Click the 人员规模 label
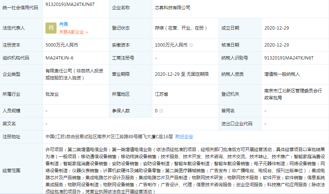Image resolution: width=329 pixels, height=194 pixels. coord(11,111)
